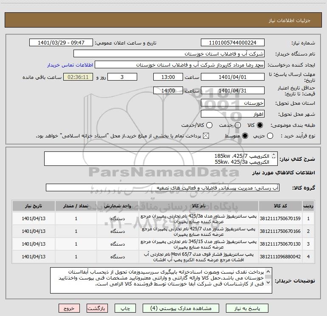The height and width of the screenshot is (316, 327).
Task: Click the pump model 345/15 item name
Action: [199, 244]
